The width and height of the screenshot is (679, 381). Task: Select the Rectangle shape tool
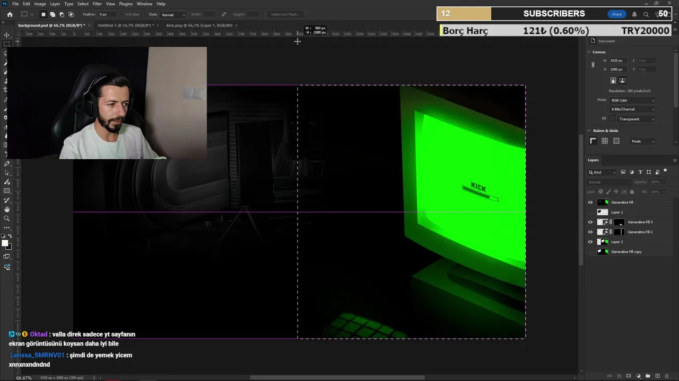click(7, 191)
